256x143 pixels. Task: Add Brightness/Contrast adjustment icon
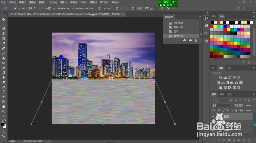coord(221,78)
